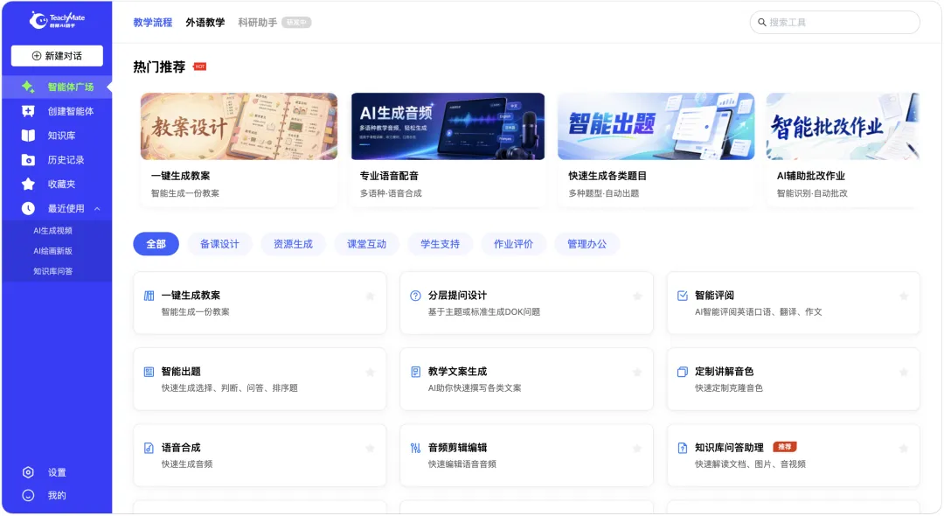Favorite 分层提问设计 with star
Image resolution: width=944 pixels, height=516 pixels.
coord(637,296)
